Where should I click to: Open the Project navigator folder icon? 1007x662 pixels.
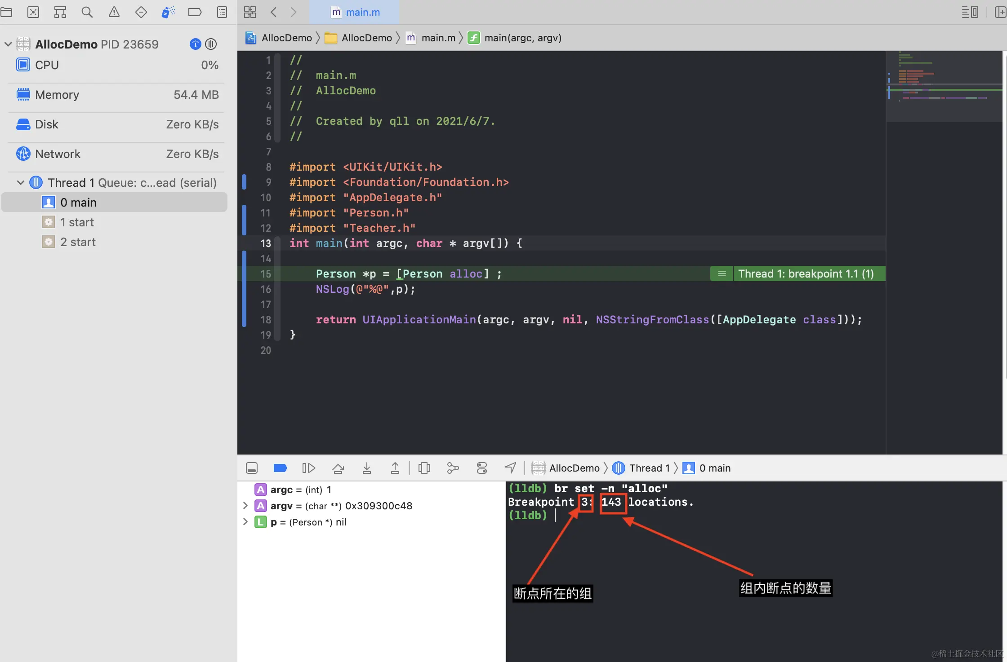(x=6, y=12)
